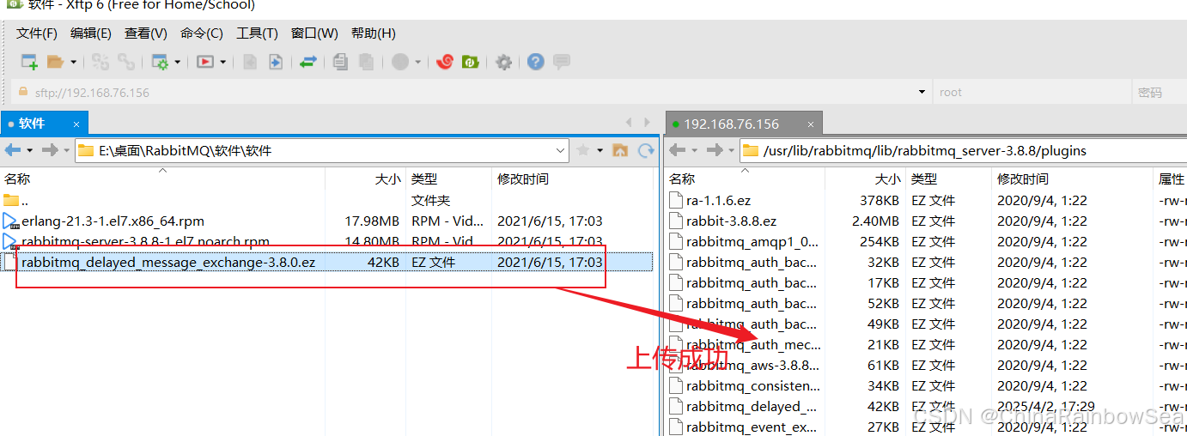
Task: Sort the remote list by 大小 column
Action: (888, 179)
